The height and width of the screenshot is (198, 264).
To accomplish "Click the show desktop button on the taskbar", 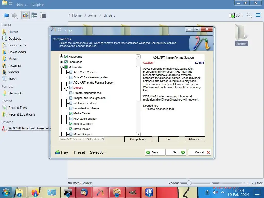I will [x=257, y=192].
